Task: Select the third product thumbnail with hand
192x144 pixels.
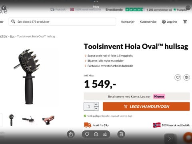Action: [x=48, y=120]
